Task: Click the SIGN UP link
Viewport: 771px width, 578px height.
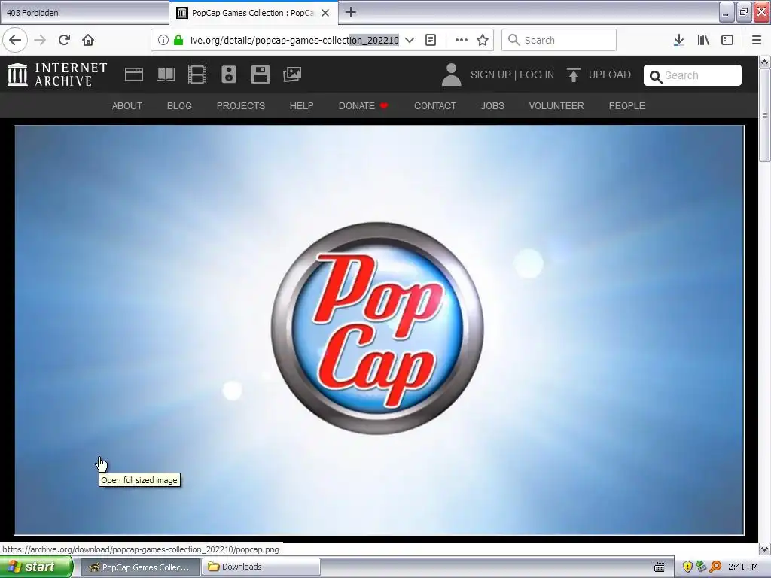Action: click(x=490, y=75)
